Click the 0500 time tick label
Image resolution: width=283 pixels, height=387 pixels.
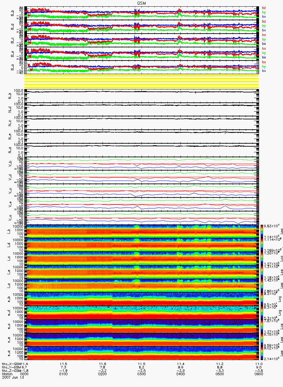click(220, 374)
